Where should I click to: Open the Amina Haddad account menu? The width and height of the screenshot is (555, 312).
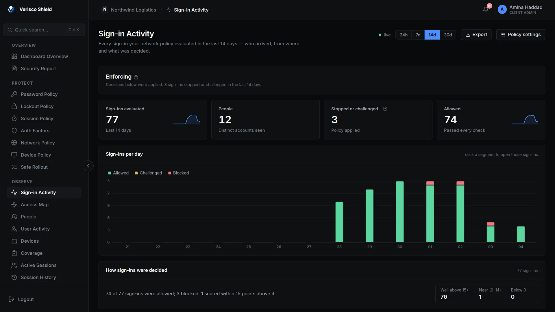tap(520, 10)
